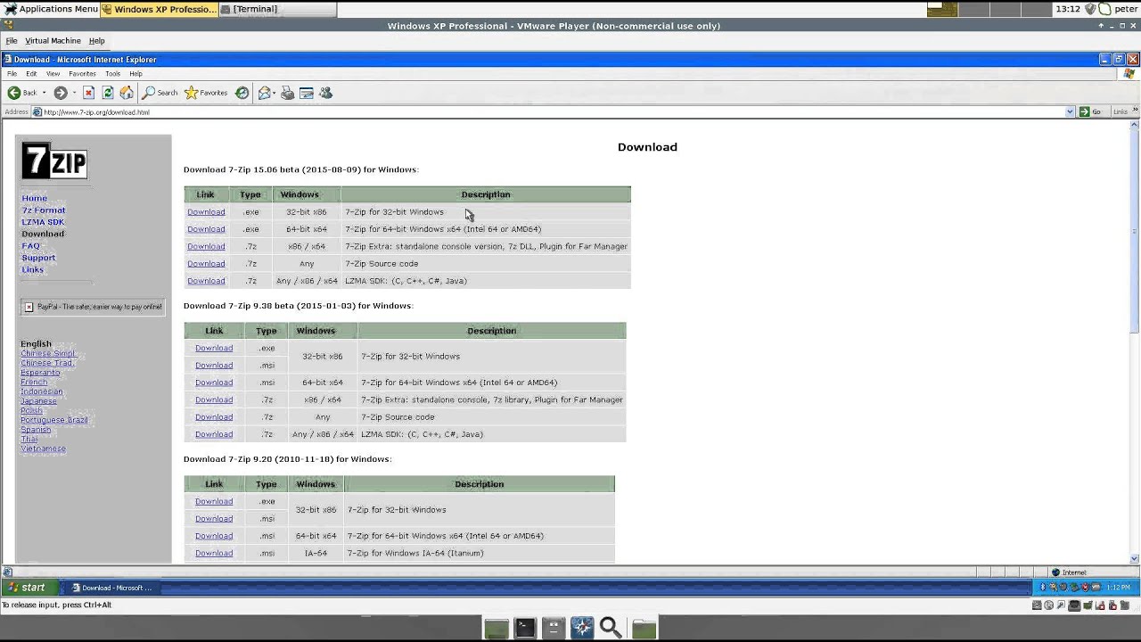
Task: Open the Applications Menu
Action: (x=50, y=9)
